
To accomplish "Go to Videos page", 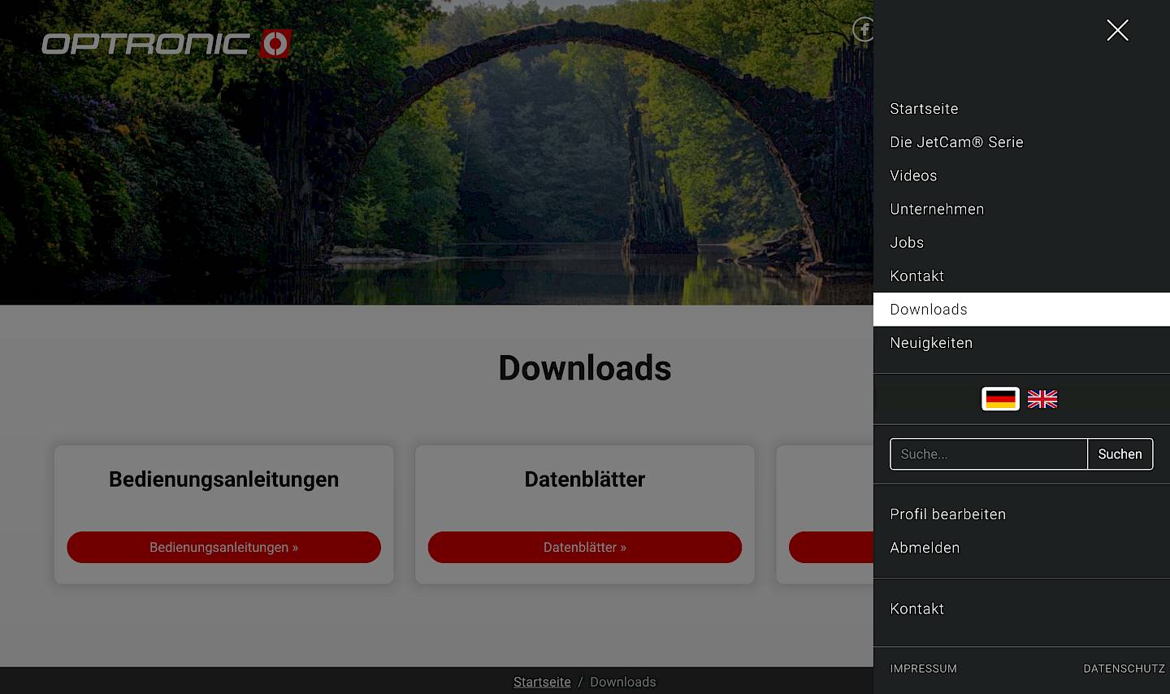I will coord(913,176).
